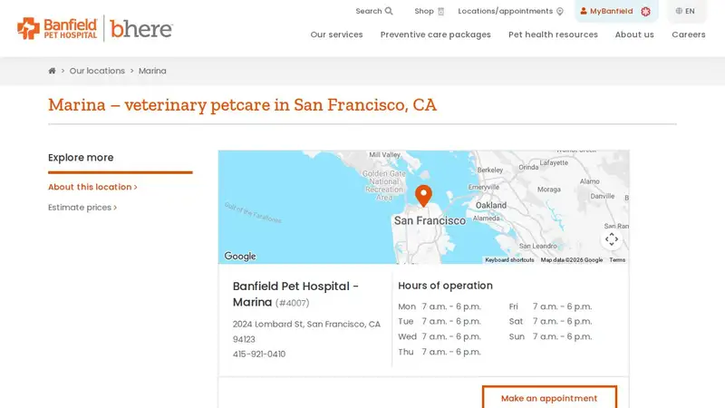Open the map Terms link
The height and width of the screenshot is (408, 725).
(x=617, y=260)
